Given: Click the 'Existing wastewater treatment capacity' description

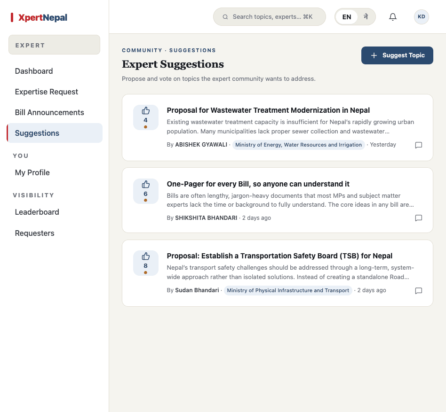Looking at the screenshot, I should 290,127.
